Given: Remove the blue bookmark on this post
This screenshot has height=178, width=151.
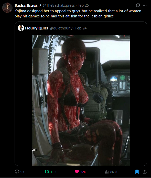Looking at the screenshot, I should point(137,172).
